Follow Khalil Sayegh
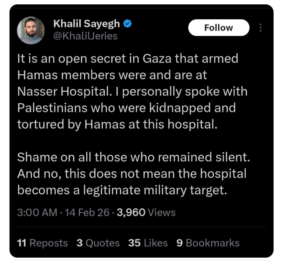Screen dimensions: 281x262 click(x=218, y=28)
